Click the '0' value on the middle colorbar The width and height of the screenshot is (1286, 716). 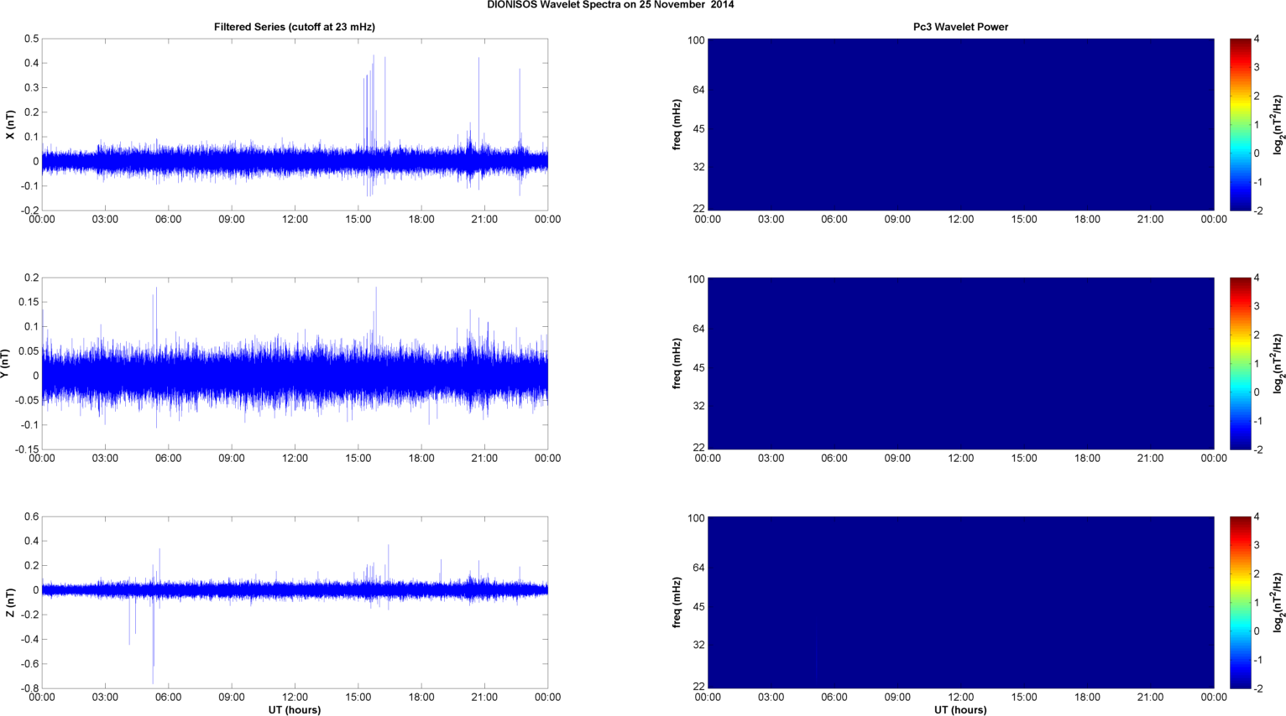click(1257, 392)
